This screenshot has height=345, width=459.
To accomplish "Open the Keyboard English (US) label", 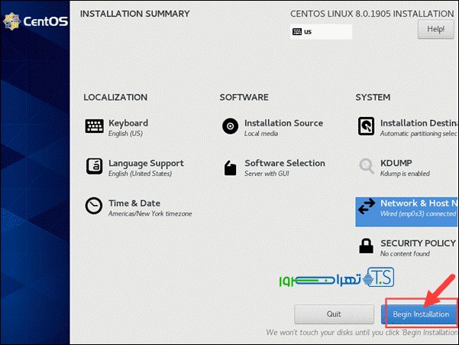I will [125, 134].
